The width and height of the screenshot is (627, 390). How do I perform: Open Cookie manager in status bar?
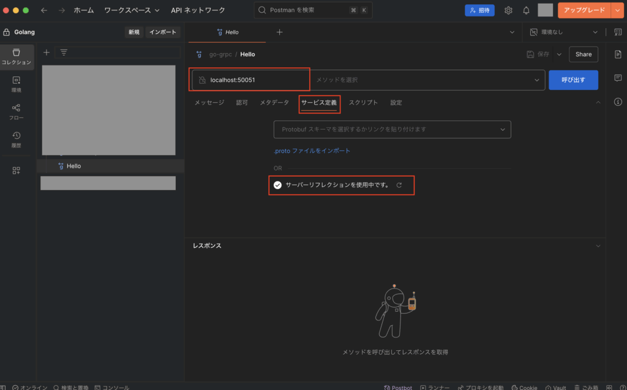[524, 387]
